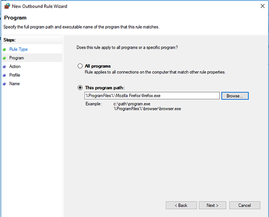This screenshot has height=217, width=269.
Task: Jump to the Profile step
Action: 15,75
